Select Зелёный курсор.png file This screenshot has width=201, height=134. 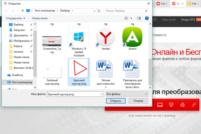click(x=52, y=75)
